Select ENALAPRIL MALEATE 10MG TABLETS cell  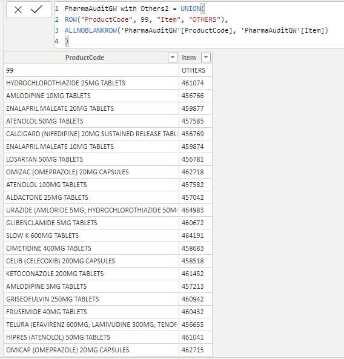point(91,147)
